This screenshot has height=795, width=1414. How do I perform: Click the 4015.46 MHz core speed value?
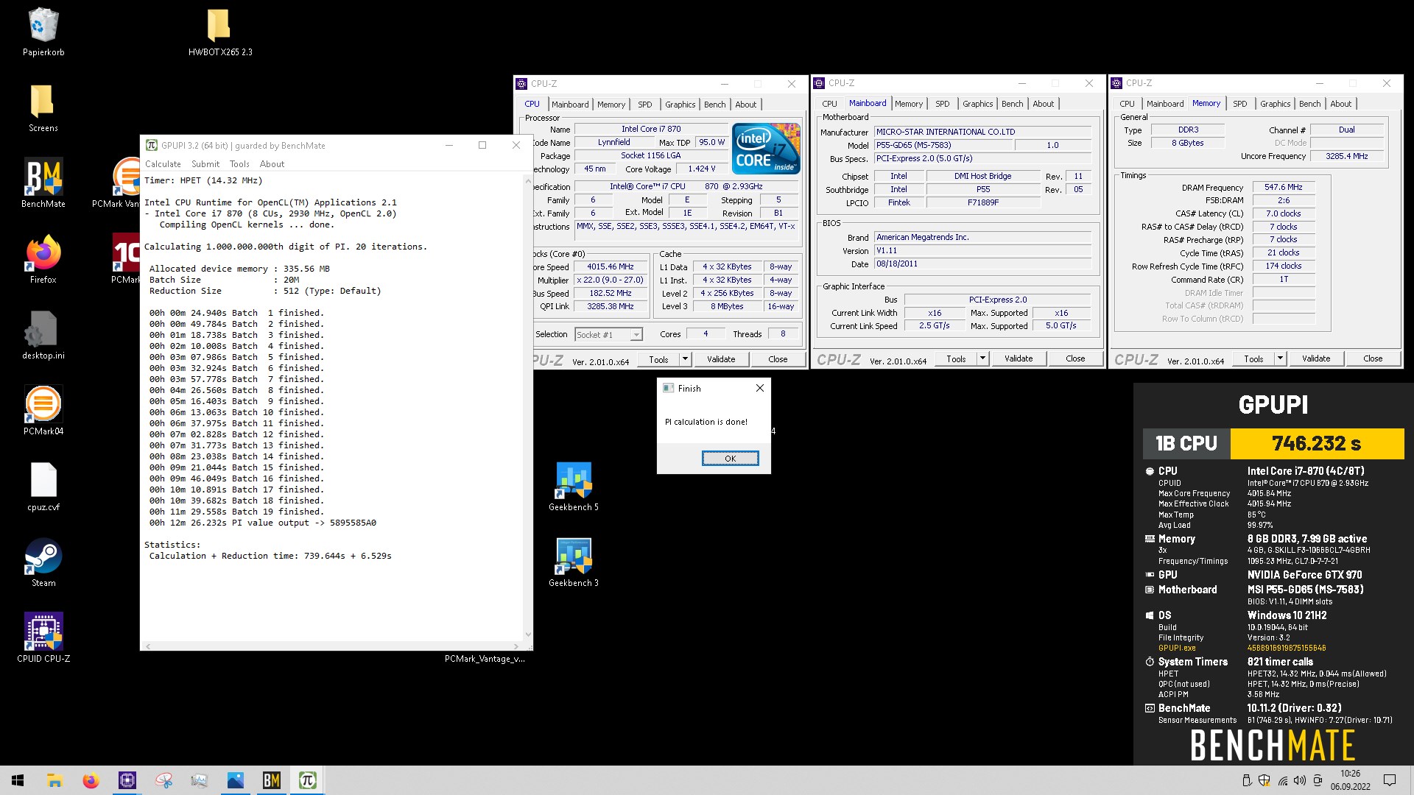(611, 267)
